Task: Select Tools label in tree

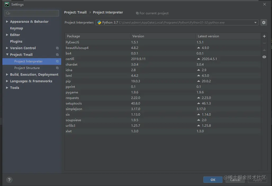Action: (15, 88)
